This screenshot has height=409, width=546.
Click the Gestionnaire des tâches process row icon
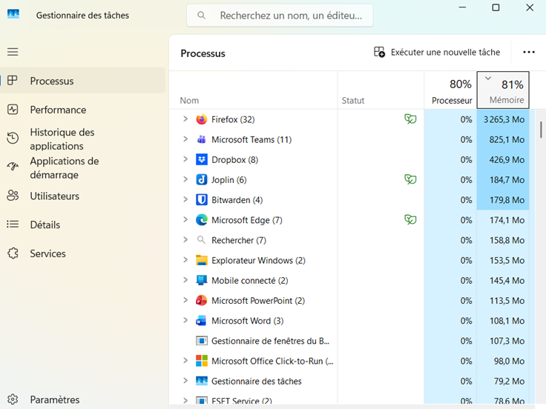201,381
